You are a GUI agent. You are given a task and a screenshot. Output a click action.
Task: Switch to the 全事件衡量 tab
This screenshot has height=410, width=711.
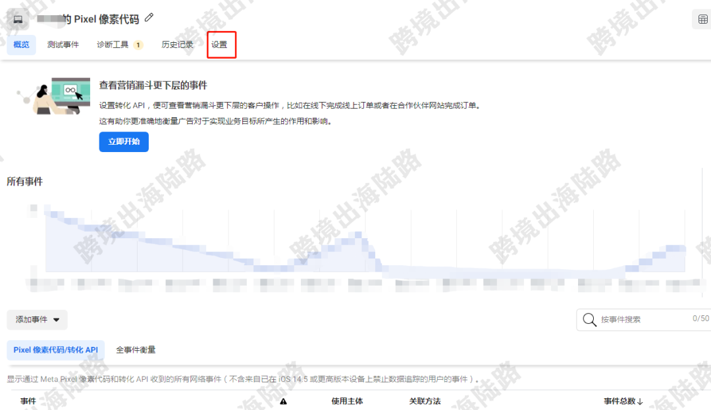point(136,349)
